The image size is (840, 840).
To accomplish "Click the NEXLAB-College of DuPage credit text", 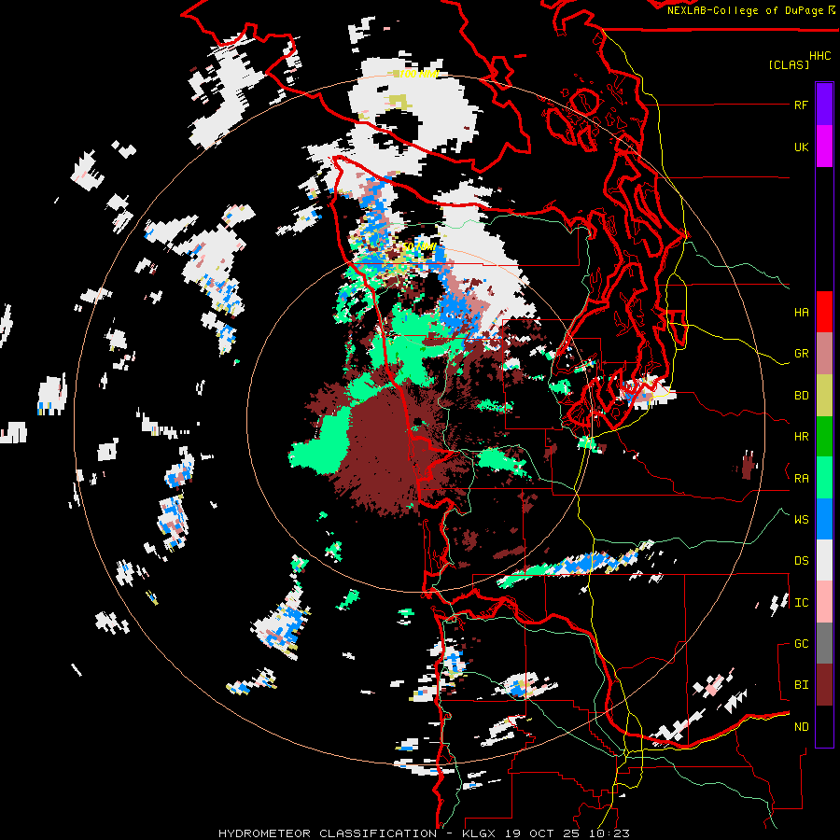I will [745, 10].
